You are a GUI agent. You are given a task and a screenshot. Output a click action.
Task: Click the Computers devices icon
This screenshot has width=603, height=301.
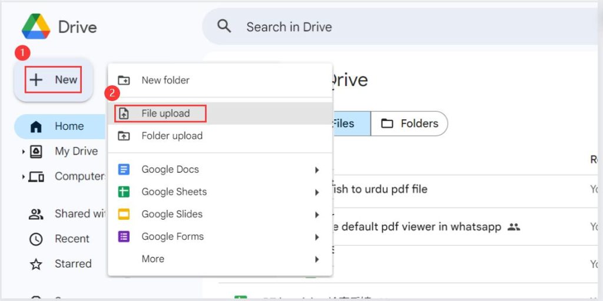point(36,177)
